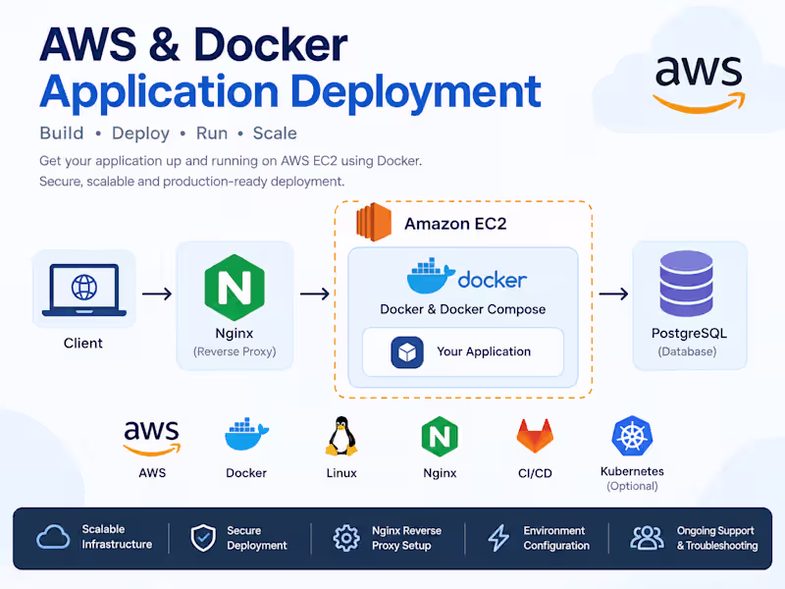Viewport: 785px width, 589px height.
Task: Click the 'Linux' label
Action: 341,473
